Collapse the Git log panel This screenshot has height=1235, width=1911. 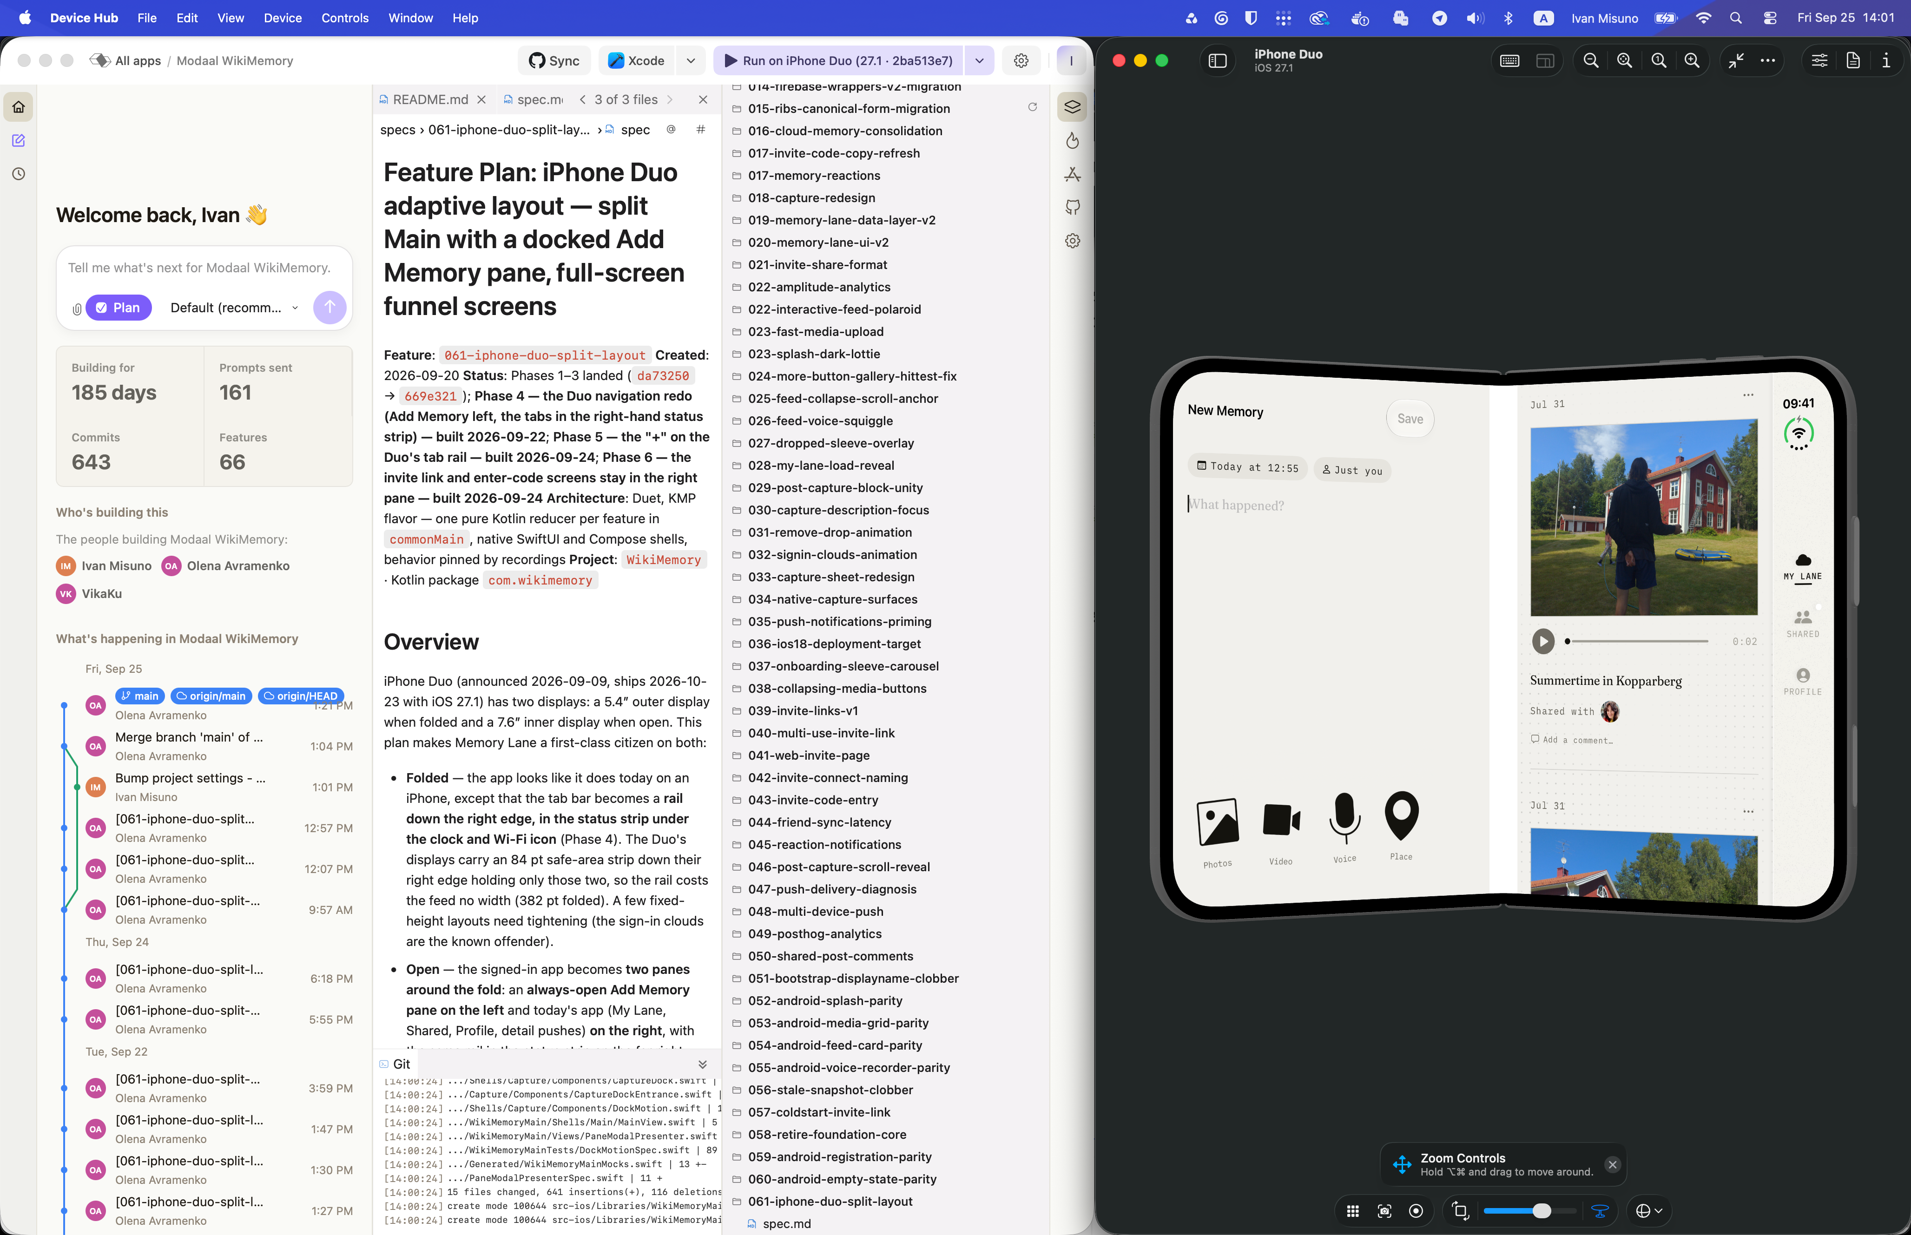tap(703, 1064)
